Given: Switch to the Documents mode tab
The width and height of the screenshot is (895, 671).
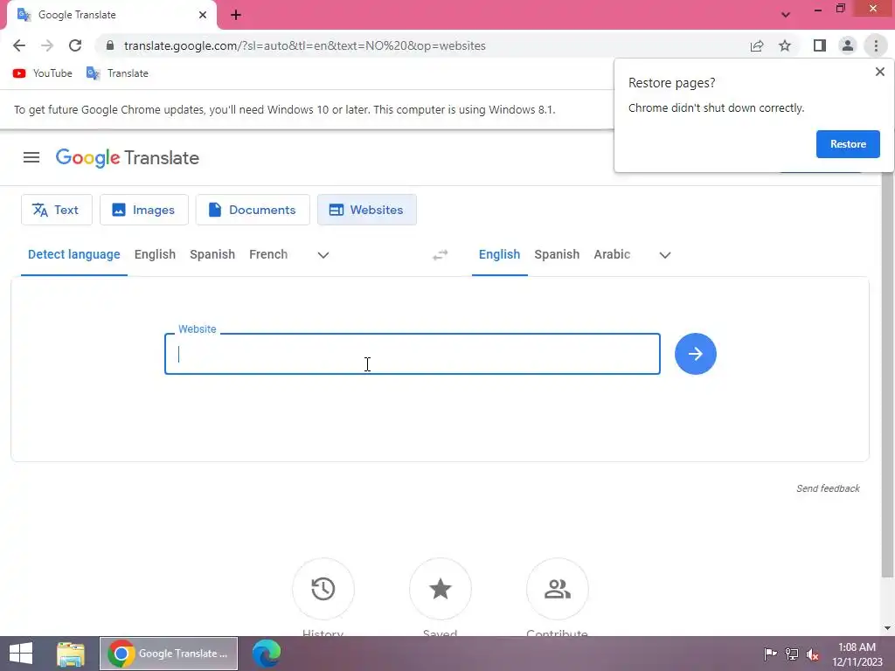Looking at the screenshot, I should (x=253, y=210).
